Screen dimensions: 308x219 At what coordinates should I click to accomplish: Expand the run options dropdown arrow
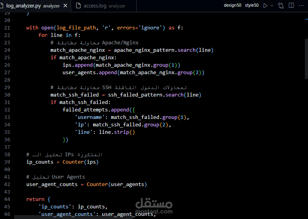[x=272, y=5]
